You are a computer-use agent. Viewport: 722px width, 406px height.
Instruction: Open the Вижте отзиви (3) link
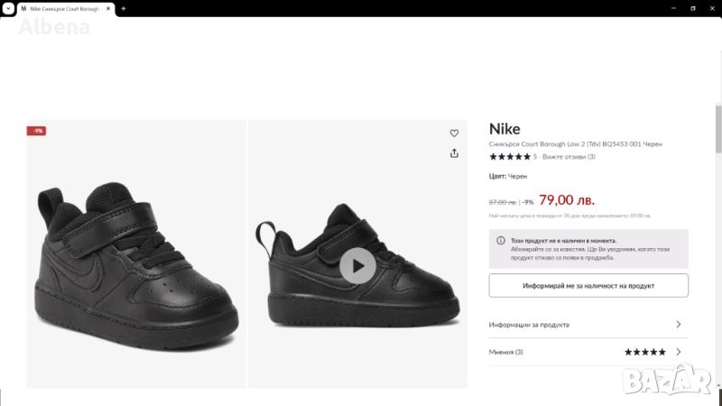click(569, 157)
